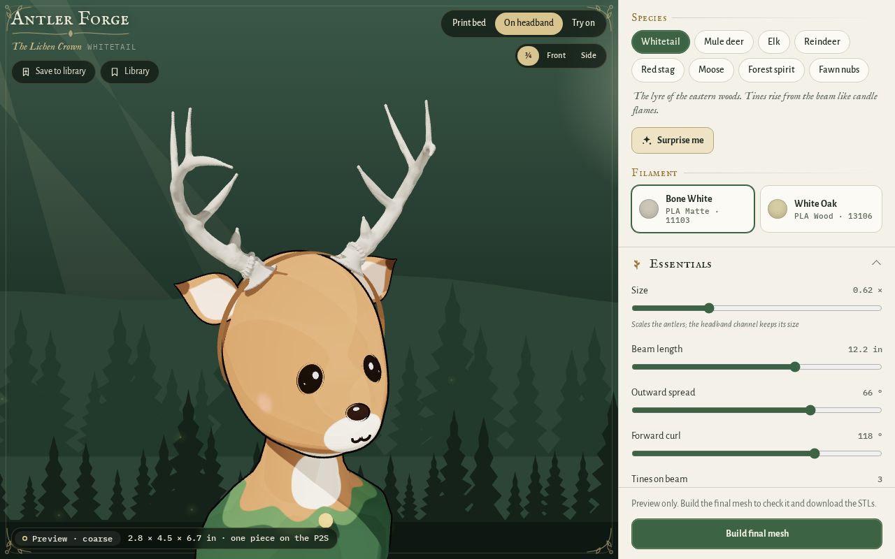Click the 66 ° outward spread value

[x=873, y=393]
